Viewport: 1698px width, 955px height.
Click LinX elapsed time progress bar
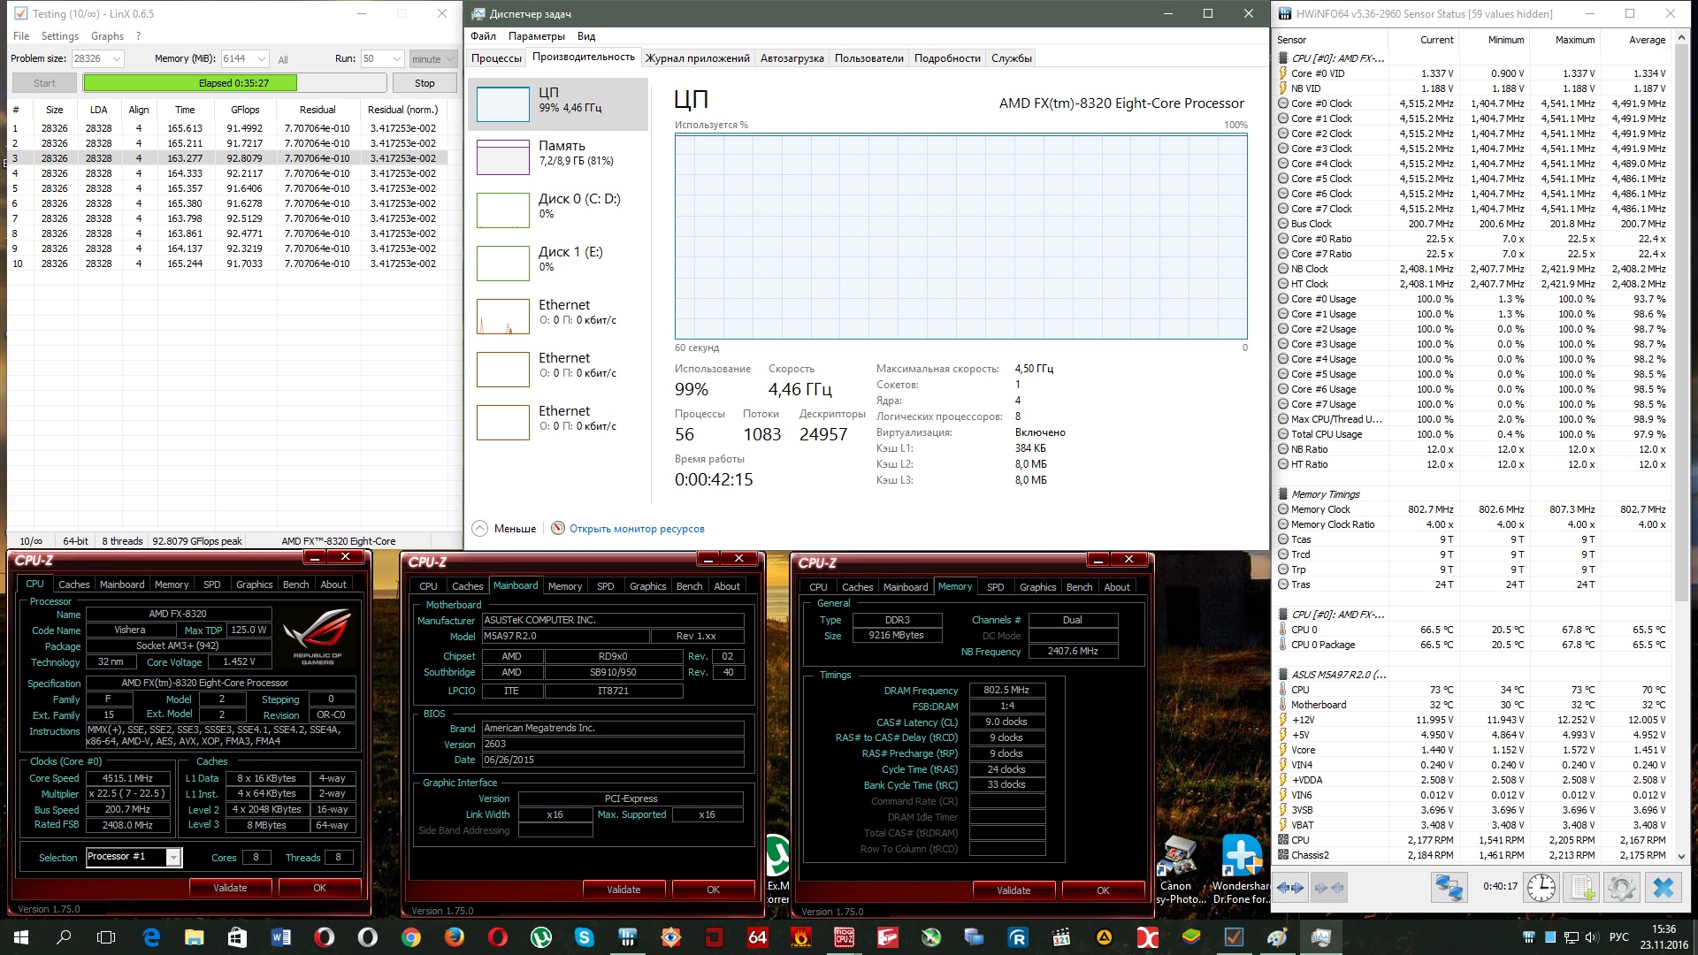pos(234,83)
